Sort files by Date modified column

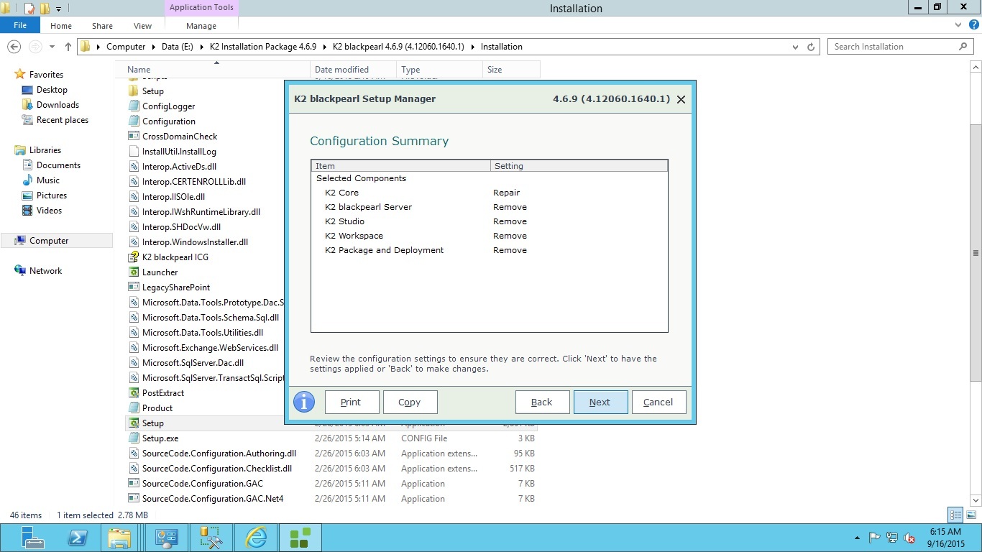pos(353,70)
